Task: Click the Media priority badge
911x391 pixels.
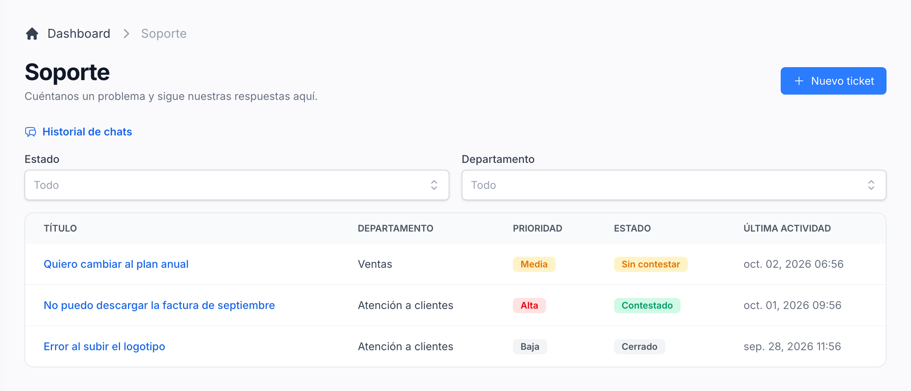Action: [x=534, y=264]
